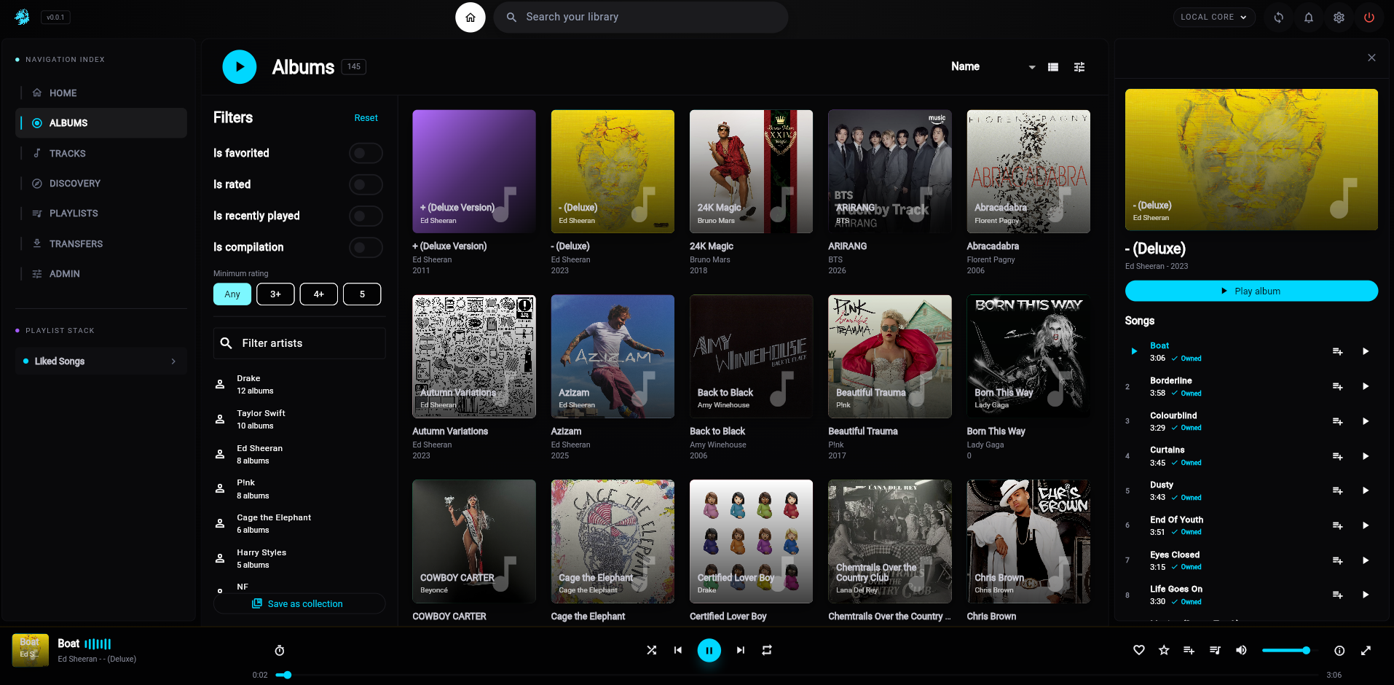Viewport: 1394px width, 685px height.
Task: Add current track to playlist from the player bar
Action: pyautogui.click(x=1189, y=650)
